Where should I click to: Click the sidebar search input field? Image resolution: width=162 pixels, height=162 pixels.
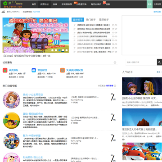141,62
